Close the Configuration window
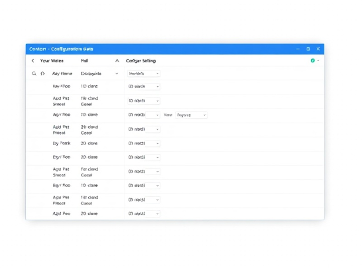 318,49
